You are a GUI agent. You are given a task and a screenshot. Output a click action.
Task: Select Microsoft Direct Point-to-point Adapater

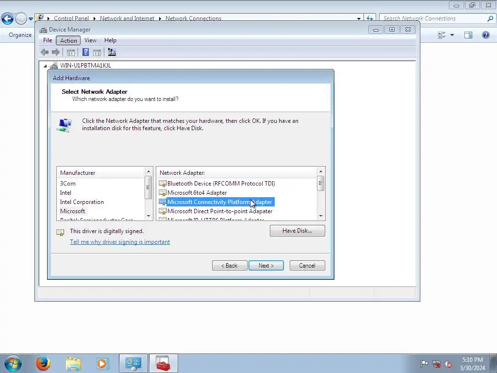point(220,211)
